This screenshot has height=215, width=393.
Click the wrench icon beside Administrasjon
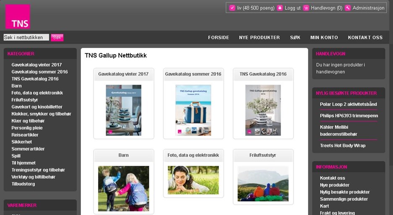(x=348, y=8)
